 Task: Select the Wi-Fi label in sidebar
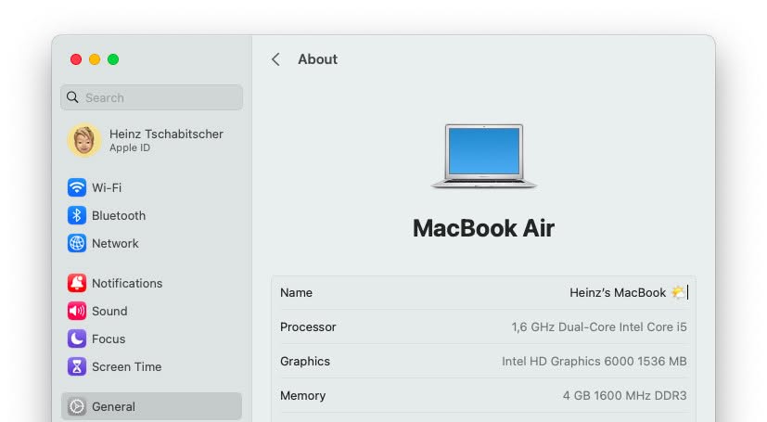[x=107, y=187]
